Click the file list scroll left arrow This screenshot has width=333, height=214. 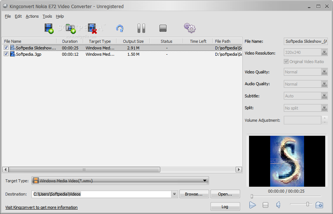[6, 169]
